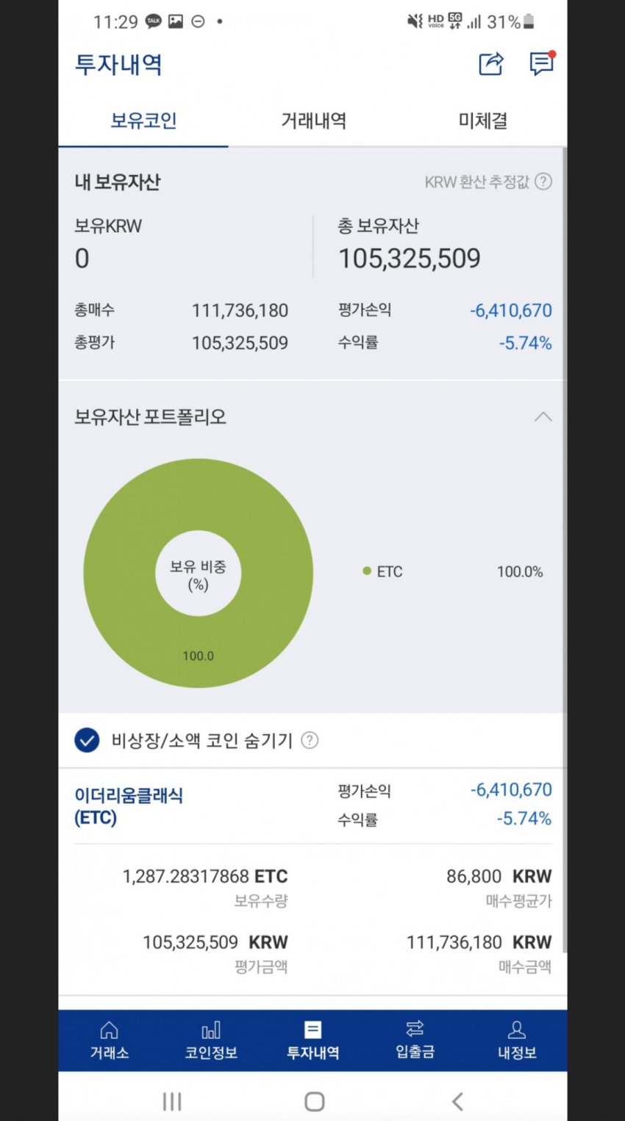Switch to the 거래내역 tab
The image size is (625, 1121).
tap(313, 121)
